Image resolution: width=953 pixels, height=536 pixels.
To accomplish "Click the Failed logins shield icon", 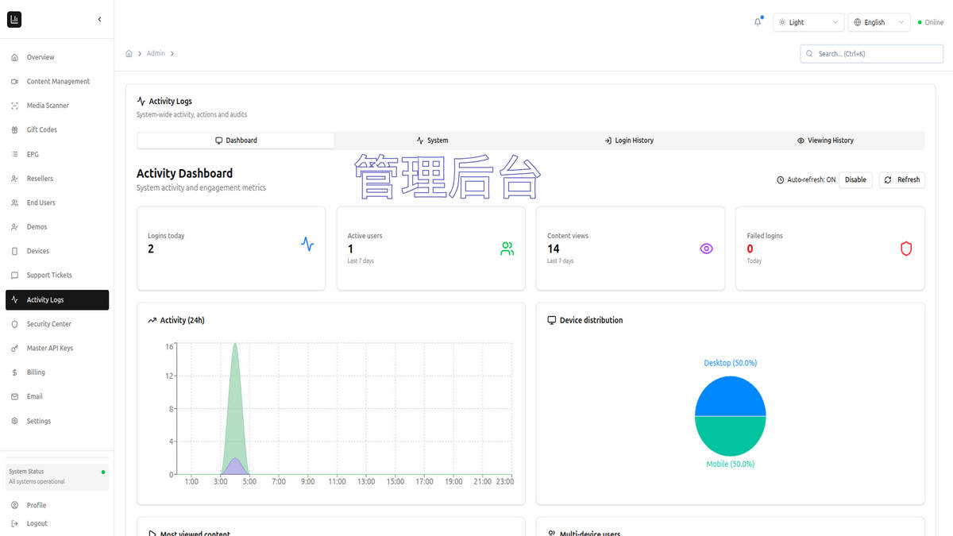I will click(x=906, y=249).
